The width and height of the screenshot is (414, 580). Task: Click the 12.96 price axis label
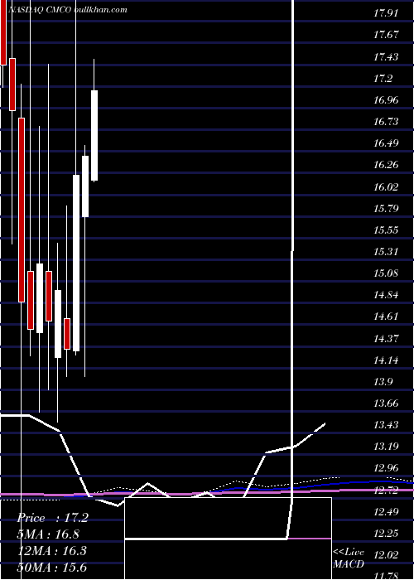tap(386, 468)
